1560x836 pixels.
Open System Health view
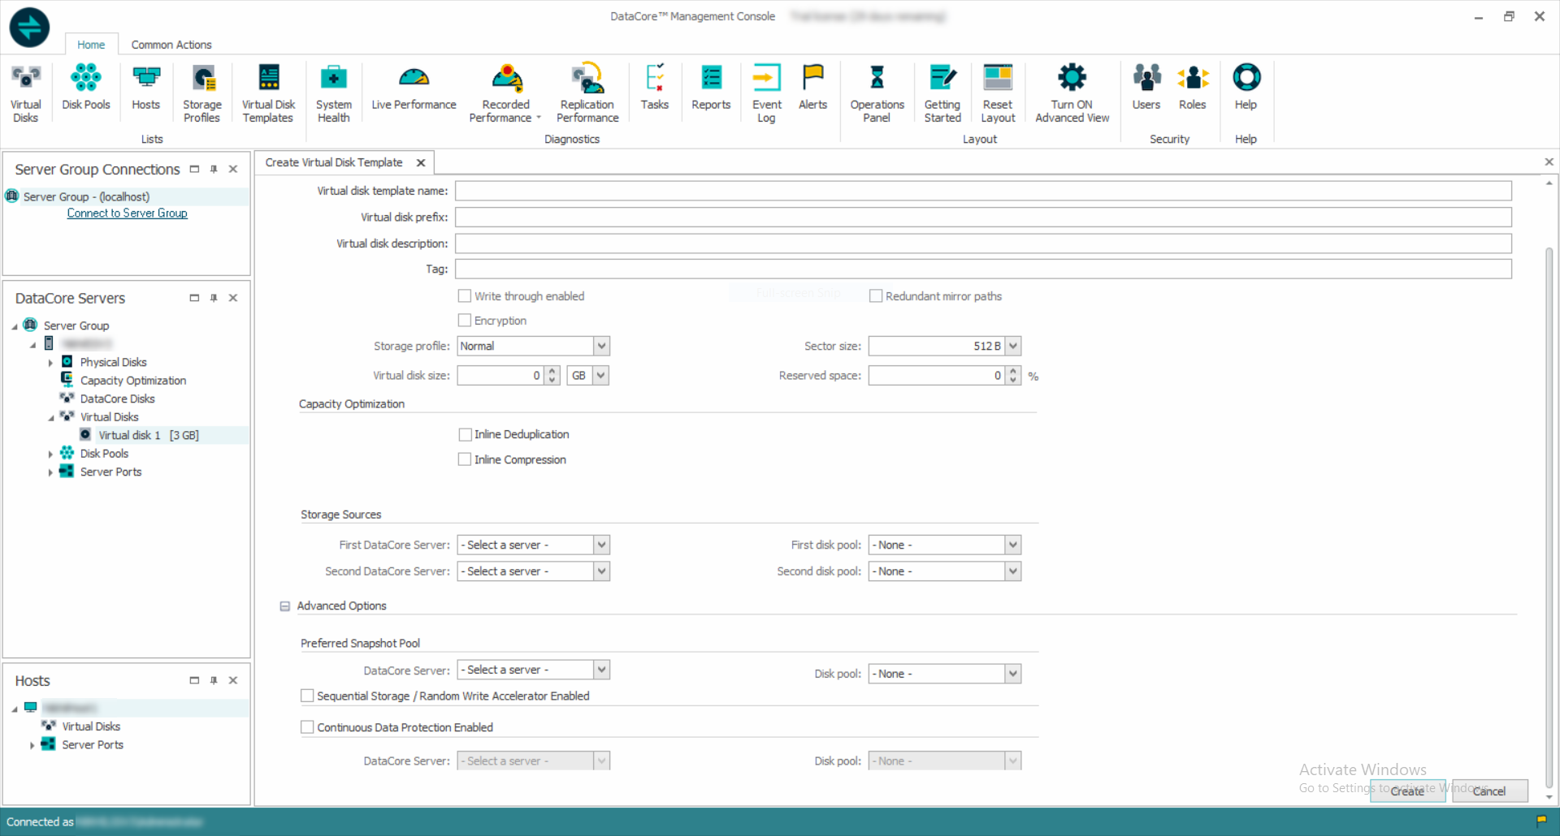coord(333,93)
